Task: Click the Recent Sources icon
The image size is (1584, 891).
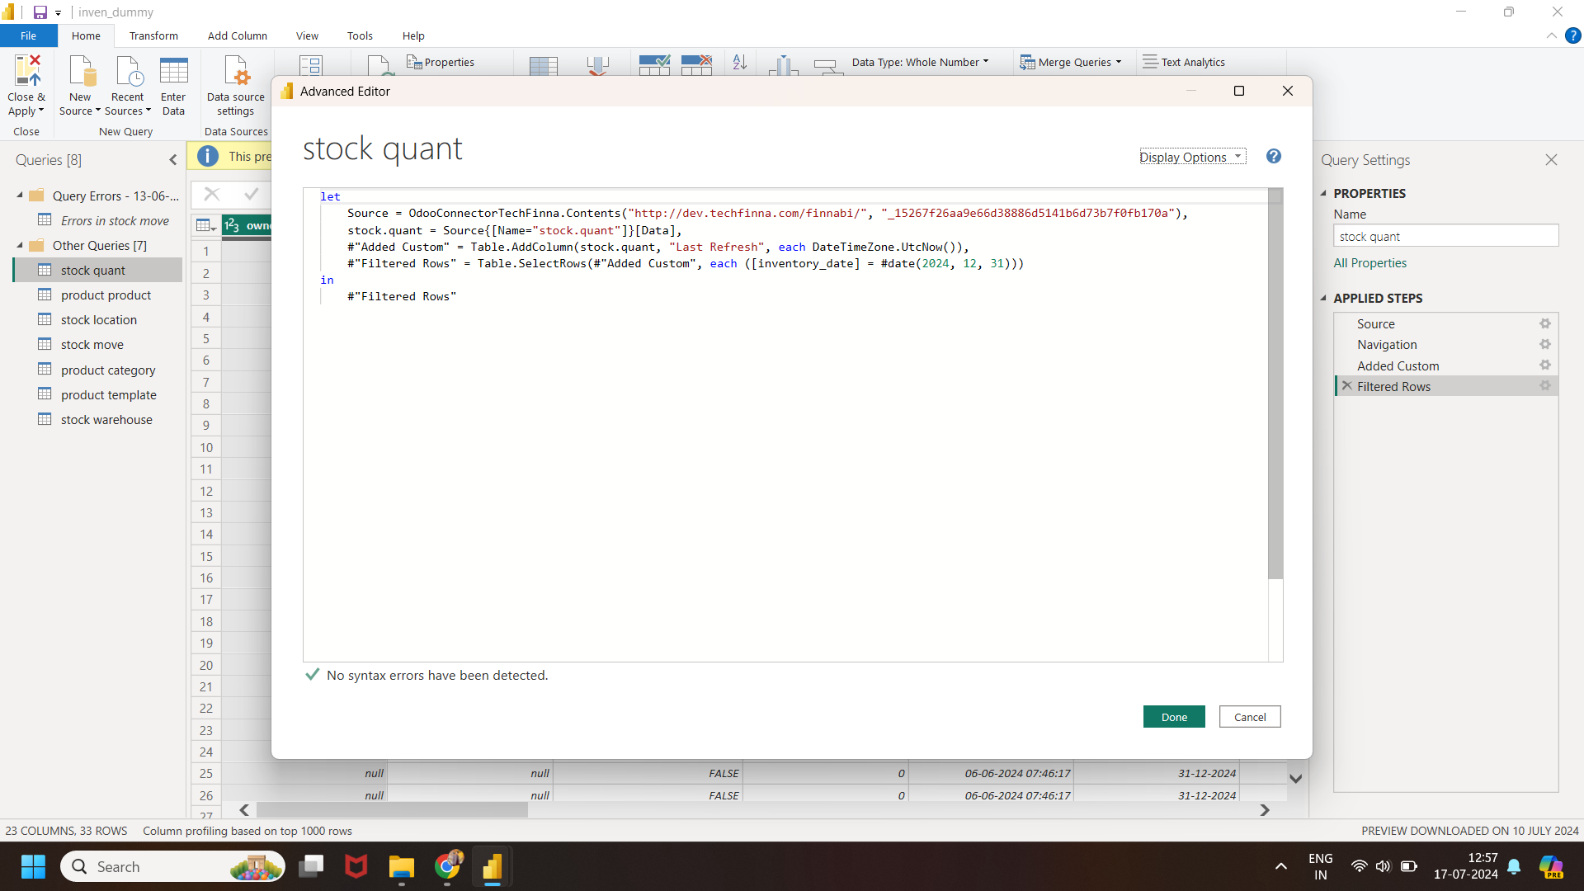Action: coord(128,72)
